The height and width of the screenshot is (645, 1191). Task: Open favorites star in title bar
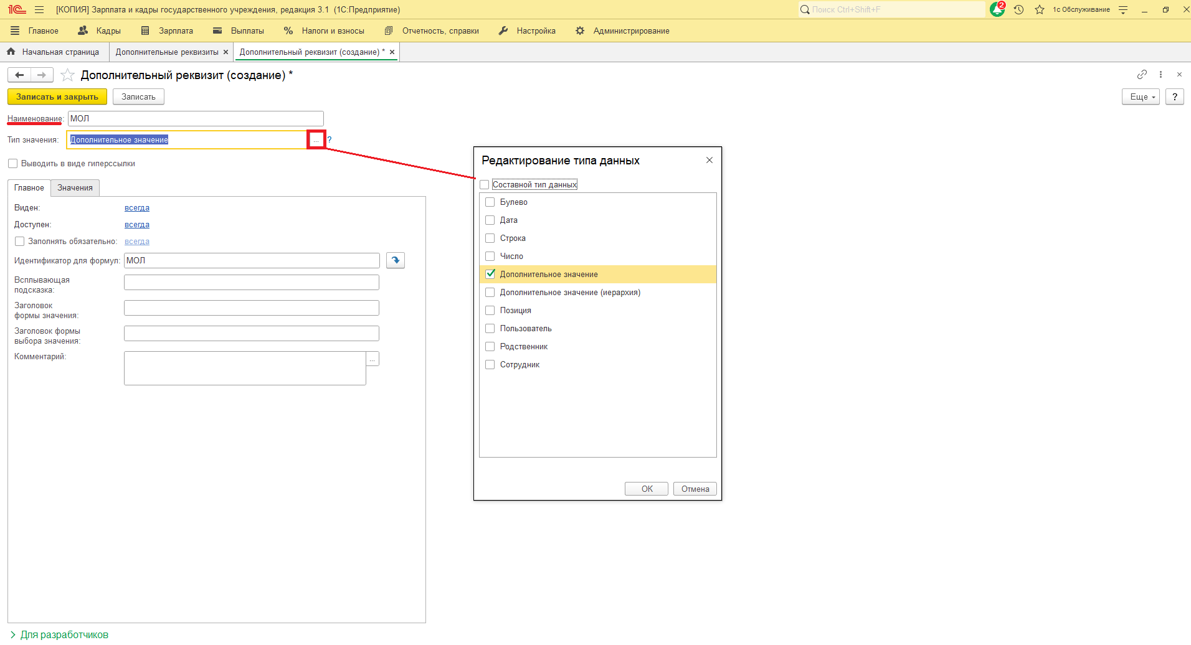(x=1040, y=9)
